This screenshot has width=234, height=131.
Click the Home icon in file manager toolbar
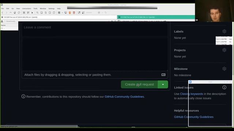(15, 13)
